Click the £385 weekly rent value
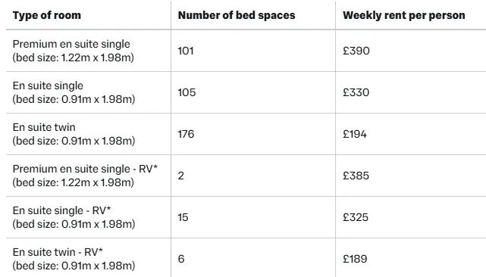 click(356, 176)
